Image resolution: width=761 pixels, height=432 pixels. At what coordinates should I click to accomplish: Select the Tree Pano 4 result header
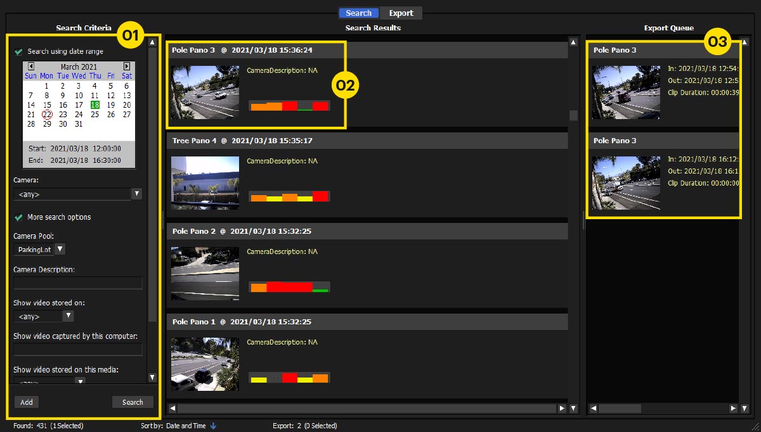[367, 141]
